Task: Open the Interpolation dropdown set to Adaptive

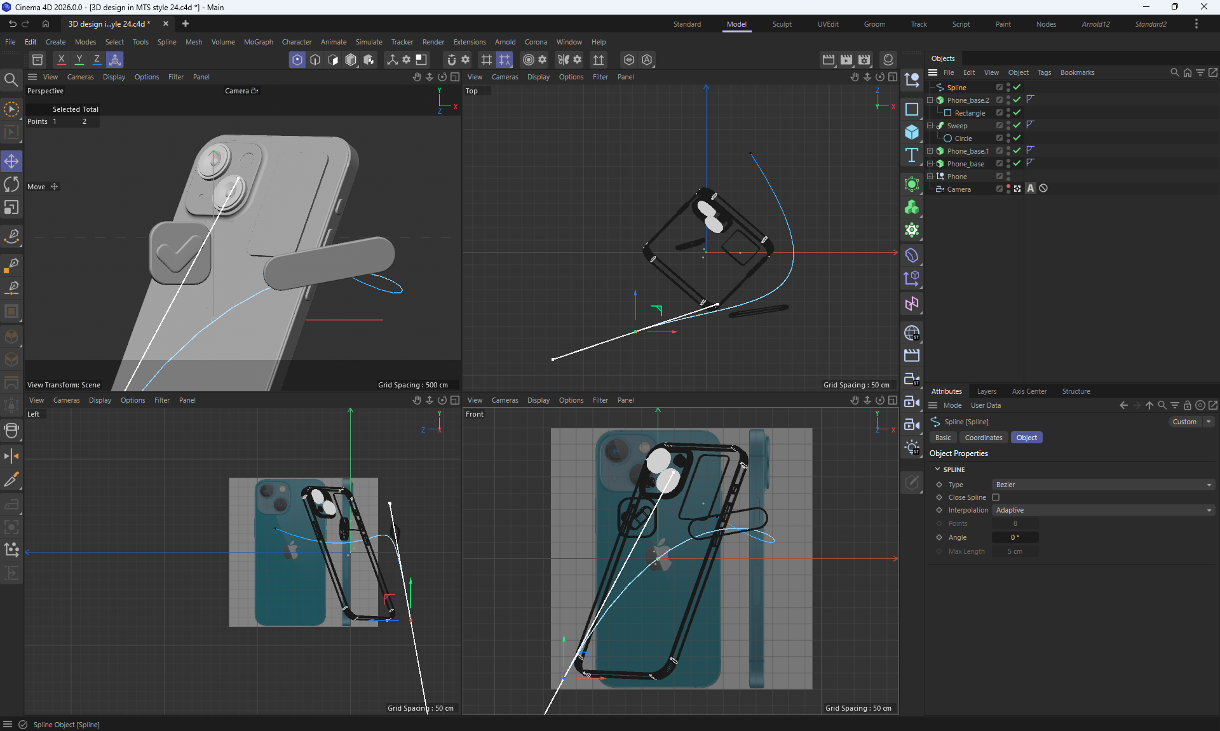Action: click(x=1102, y=510)
